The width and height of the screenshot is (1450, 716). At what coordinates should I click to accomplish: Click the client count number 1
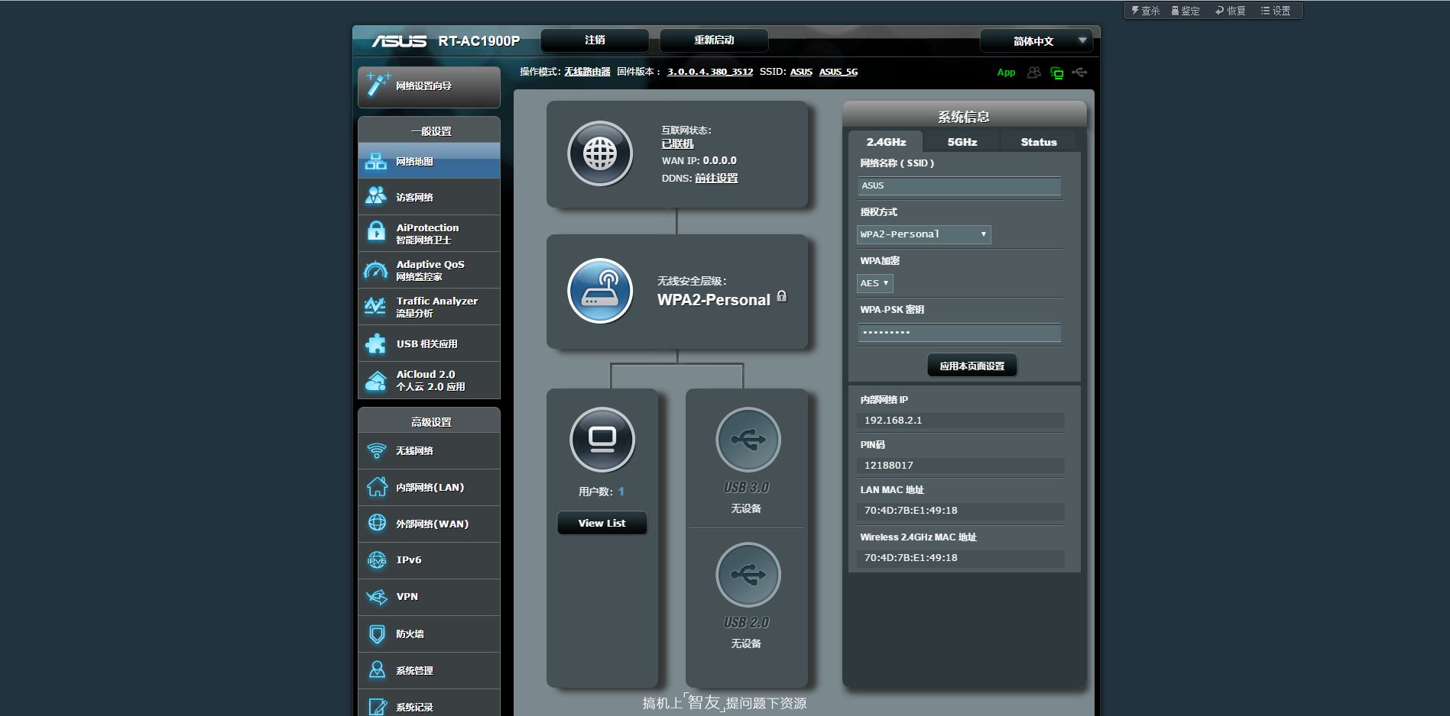[x=621, y=492]
